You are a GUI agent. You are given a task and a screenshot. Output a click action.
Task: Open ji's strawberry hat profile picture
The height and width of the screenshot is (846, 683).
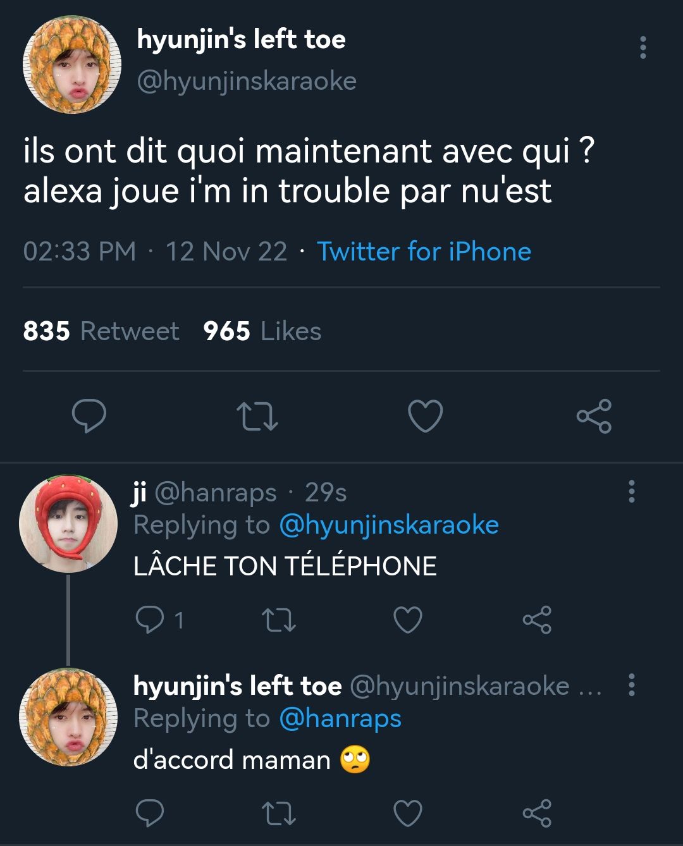click(68, 524)
